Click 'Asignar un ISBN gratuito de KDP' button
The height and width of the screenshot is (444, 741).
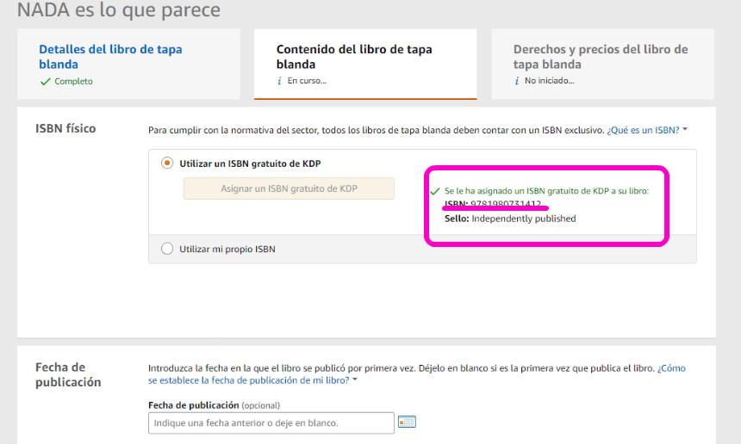[x=289, y=188]
